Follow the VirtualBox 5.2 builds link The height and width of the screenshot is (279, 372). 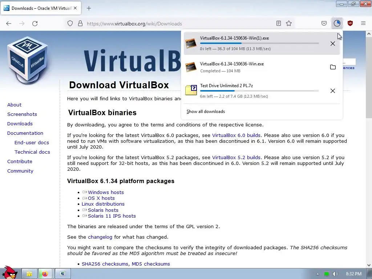point(236,157)
